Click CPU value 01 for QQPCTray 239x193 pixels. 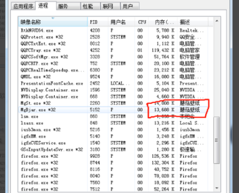tap(140, 50)
